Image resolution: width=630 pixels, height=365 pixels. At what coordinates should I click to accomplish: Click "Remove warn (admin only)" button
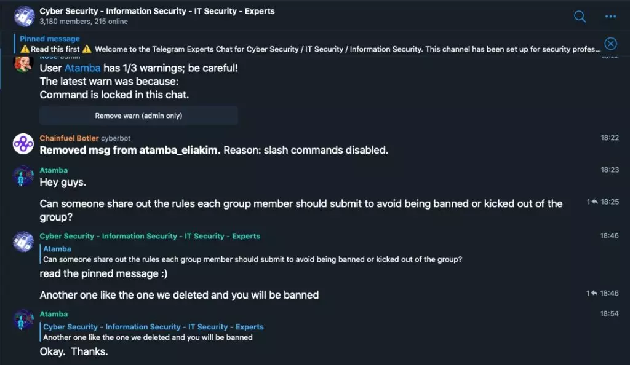[138, 116]
